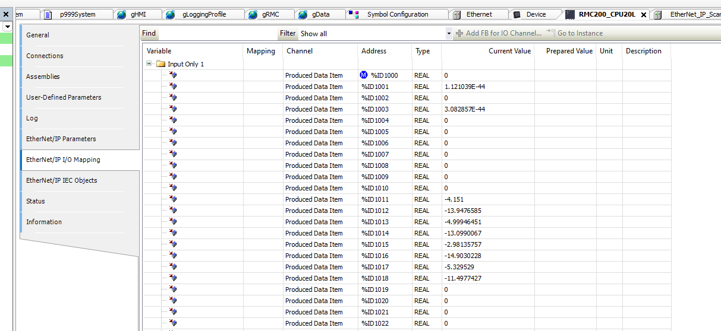This screenshot has width=721, height=331.
Task: Select the Assemblies side tab
Action: tap(43, 77)
